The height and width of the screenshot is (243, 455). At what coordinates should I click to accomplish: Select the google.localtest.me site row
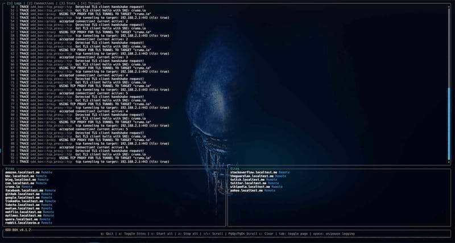(28, 197)
